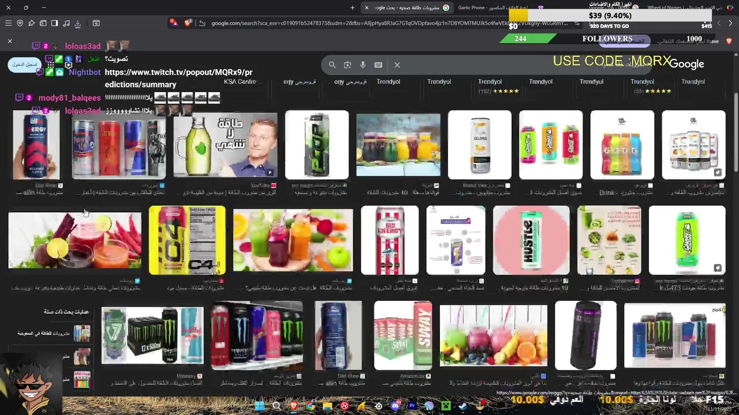Open the fruit smoothies with straws image
Screen dimensions: 739x415
(x=494, y=335)
